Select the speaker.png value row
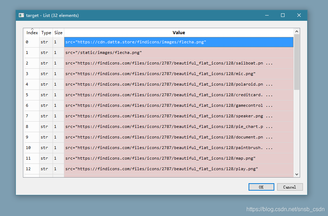Screen dimensions: 328x216 (179, 116)
